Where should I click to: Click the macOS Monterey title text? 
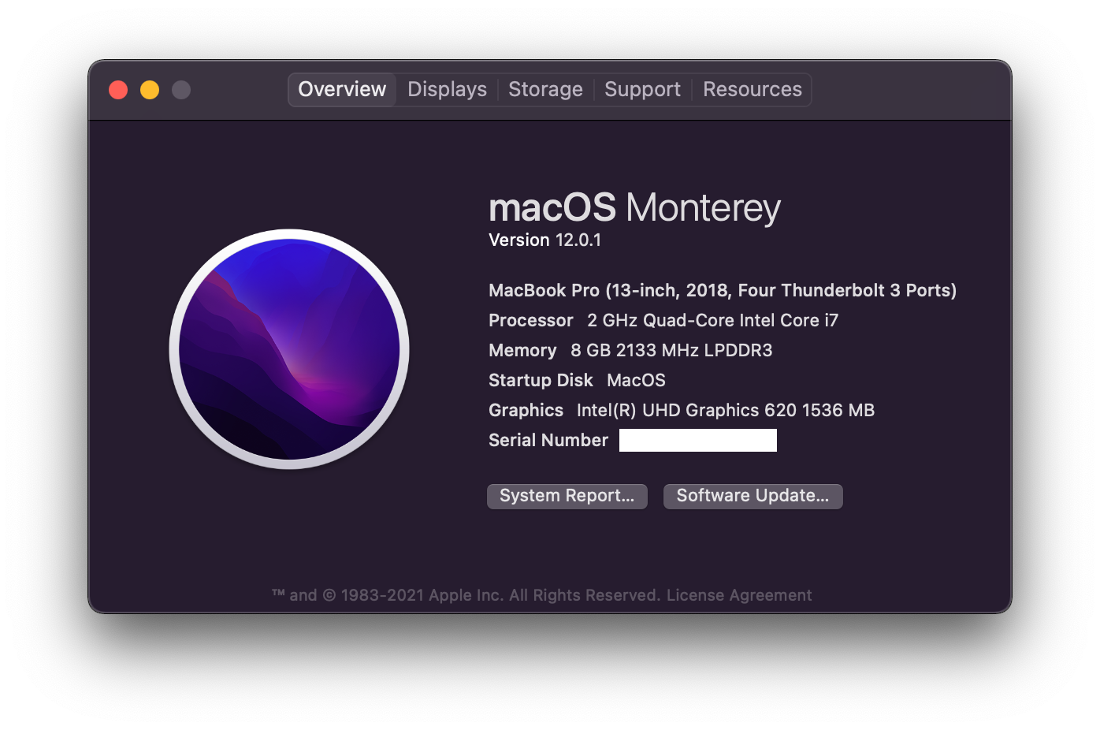634,208
